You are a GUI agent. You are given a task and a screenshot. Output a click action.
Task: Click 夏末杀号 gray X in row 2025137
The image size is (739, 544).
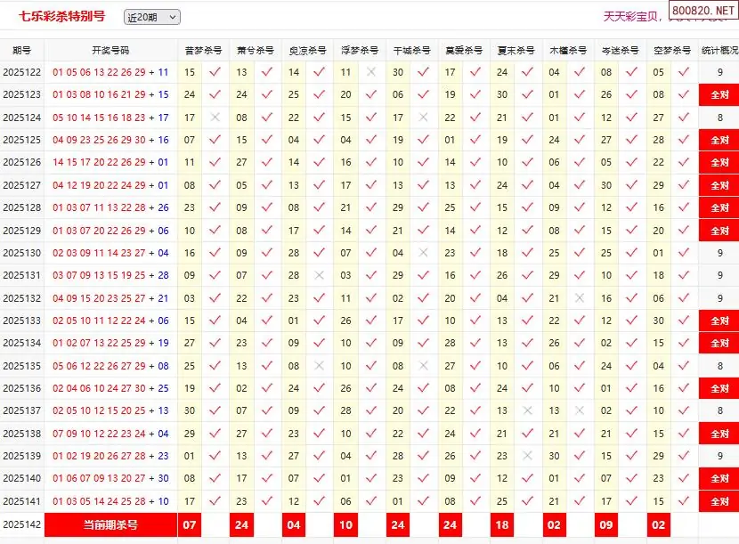point(528,411)
